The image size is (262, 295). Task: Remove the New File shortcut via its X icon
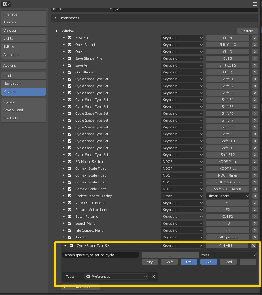pyautogui.click(x=255, y=38)
